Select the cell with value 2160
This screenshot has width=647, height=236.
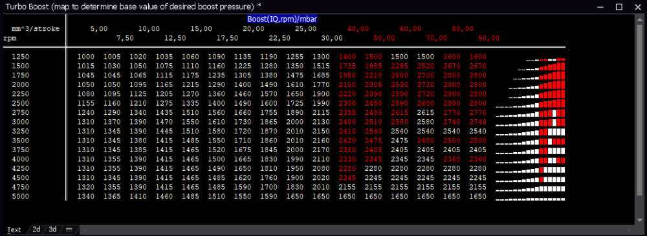[x=321, y=141]
